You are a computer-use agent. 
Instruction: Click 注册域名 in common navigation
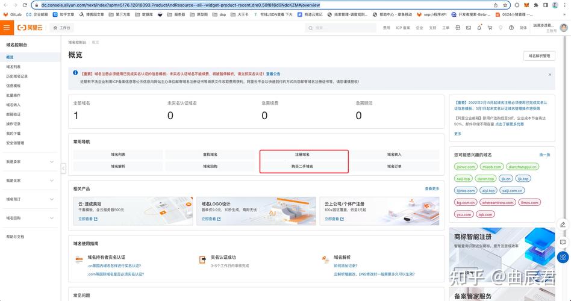tap(302, 155)
